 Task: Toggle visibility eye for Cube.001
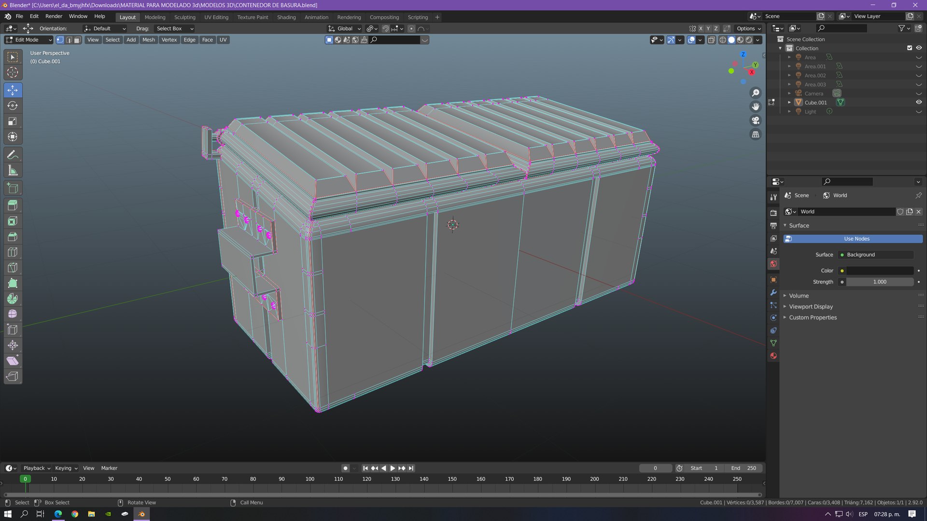click(x=919, y=102)
